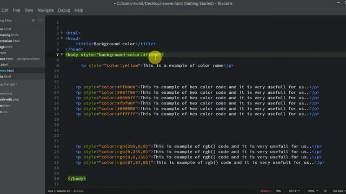This screenshot has width=346, height=194.
Task: Click line number 31 in the gutter
Action: (x=56, y=184)
